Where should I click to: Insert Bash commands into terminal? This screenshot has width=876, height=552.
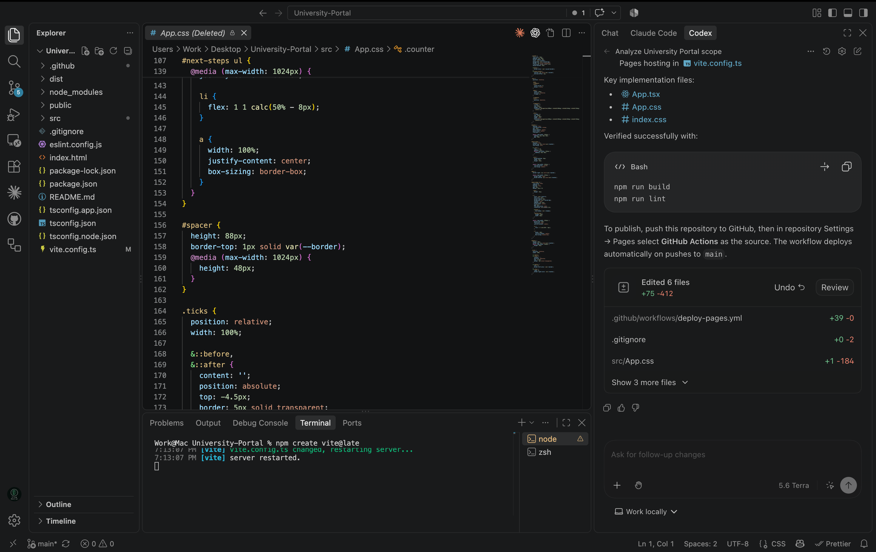pyautogui.click(x=825, y=167)
